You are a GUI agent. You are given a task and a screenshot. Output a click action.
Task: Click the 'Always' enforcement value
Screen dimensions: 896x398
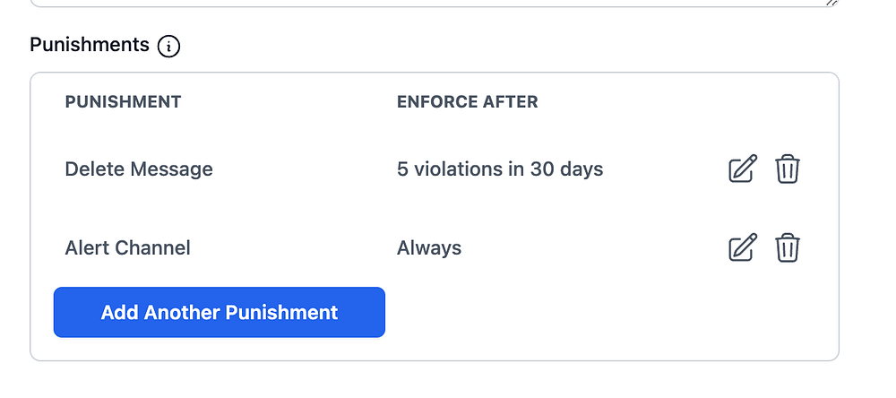click(429, 247)
